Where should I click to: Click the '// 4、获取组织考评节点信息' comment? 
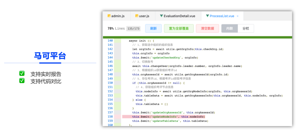(x=155, y=87)
